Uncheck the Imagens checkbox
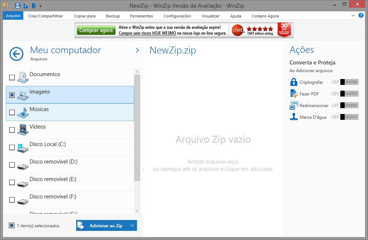The width and height of the screenshot is (368, 240). pos(12,95)
